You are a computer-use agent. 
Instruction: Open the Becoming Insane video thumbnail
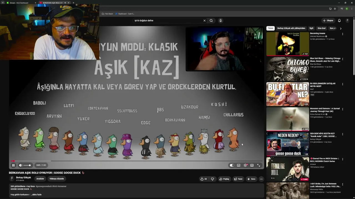click(288, 44)
